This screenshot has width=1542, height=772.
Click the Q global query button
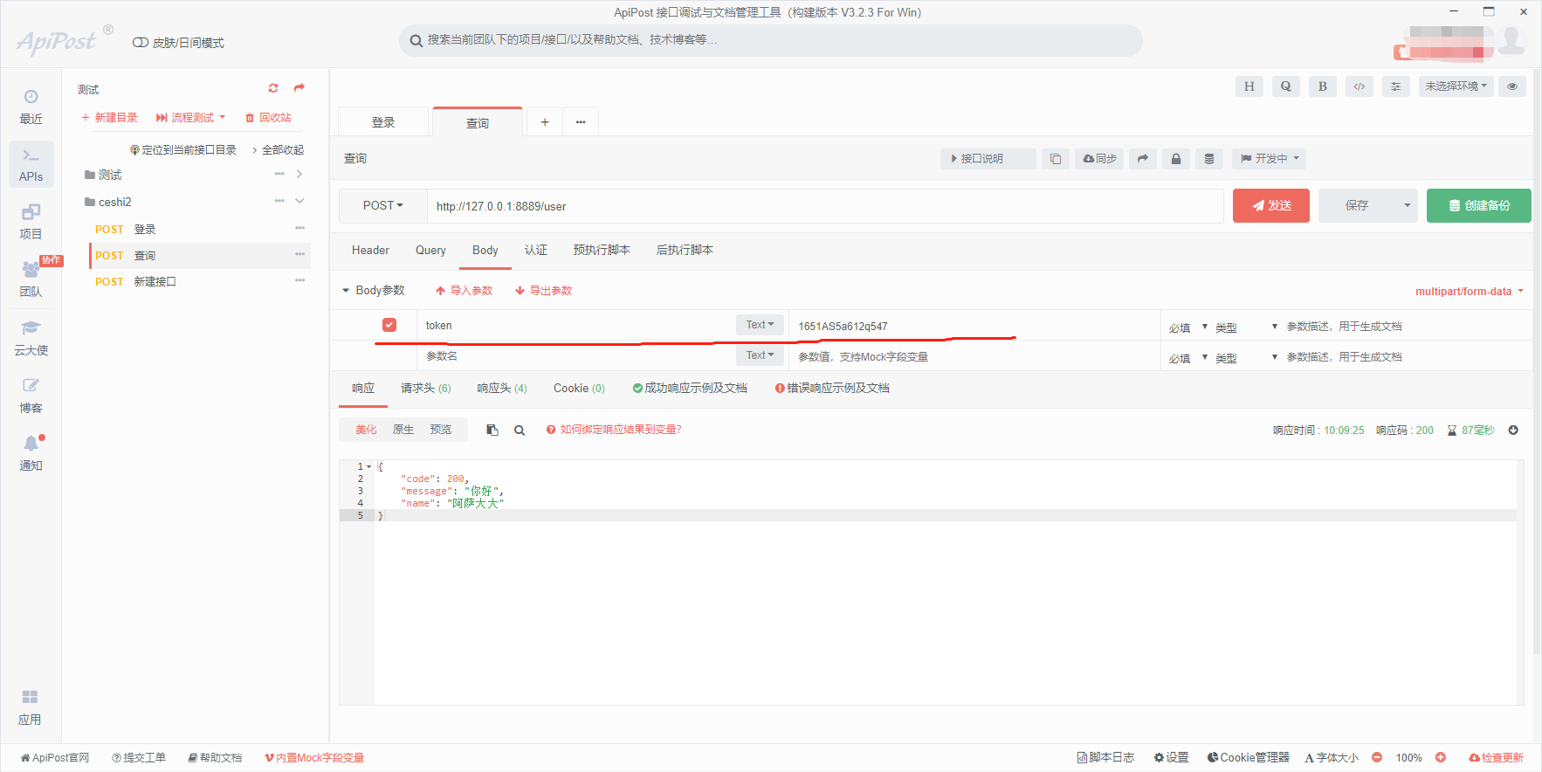coord(1286,86)
